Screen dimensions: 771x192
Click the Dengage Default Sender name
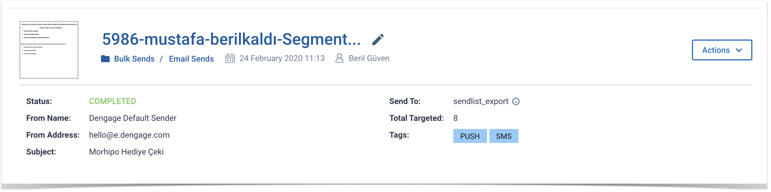(133, 118)
